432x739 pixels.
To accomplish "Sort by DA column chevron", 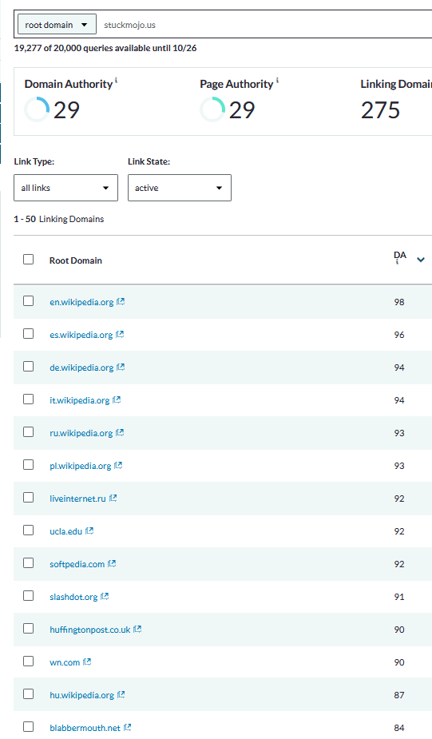I will click(x=421, y=260).
